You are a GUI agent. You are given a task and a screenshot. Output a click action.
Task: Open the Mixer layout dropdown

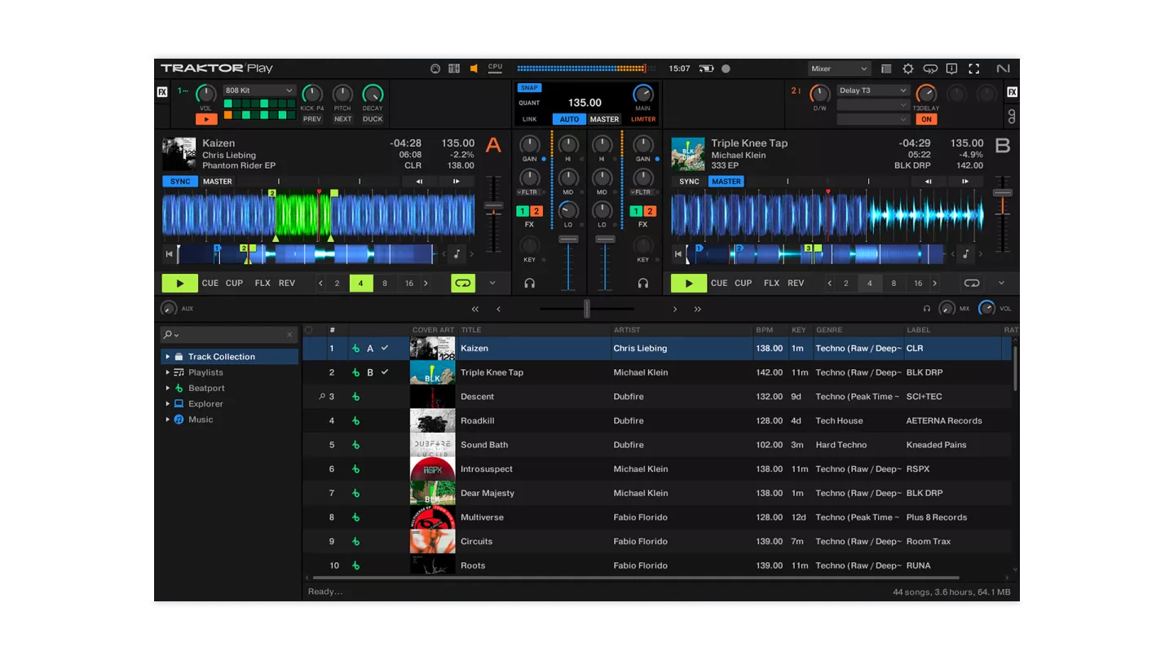coord(839,69)
